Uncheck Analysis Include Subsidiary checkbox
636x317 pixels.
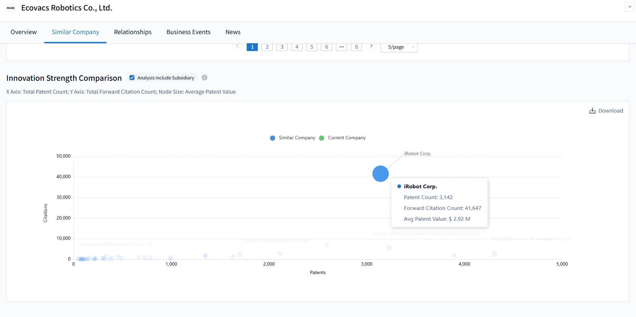[132, 78]
